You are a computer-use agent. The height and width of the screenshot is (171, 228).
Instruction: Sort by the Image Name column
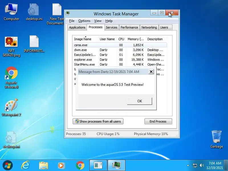pyautogui.click(x=85, y=39)
